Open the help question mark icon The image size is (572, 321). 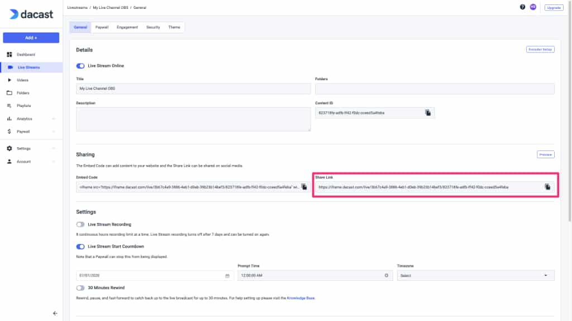tap(522, 7)
